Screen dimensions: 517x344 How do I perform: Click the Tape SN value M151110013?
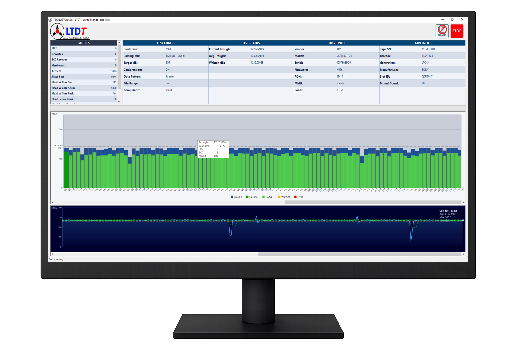coord(429,49)
